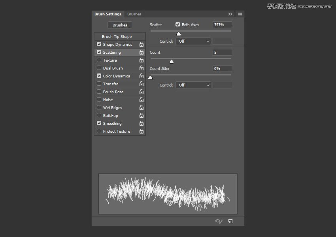Enable the Noise option
336x237 pixels.
[99, 100]
